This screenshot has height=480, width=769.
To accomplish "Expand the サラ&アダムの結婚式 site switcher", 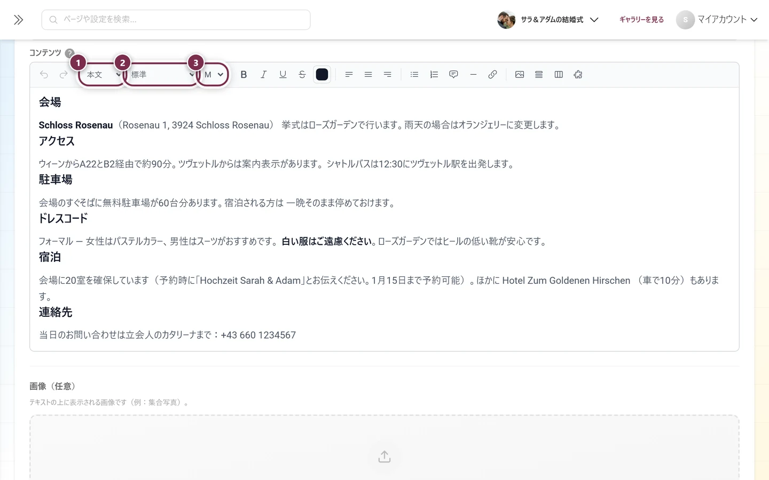I will 548,20.
